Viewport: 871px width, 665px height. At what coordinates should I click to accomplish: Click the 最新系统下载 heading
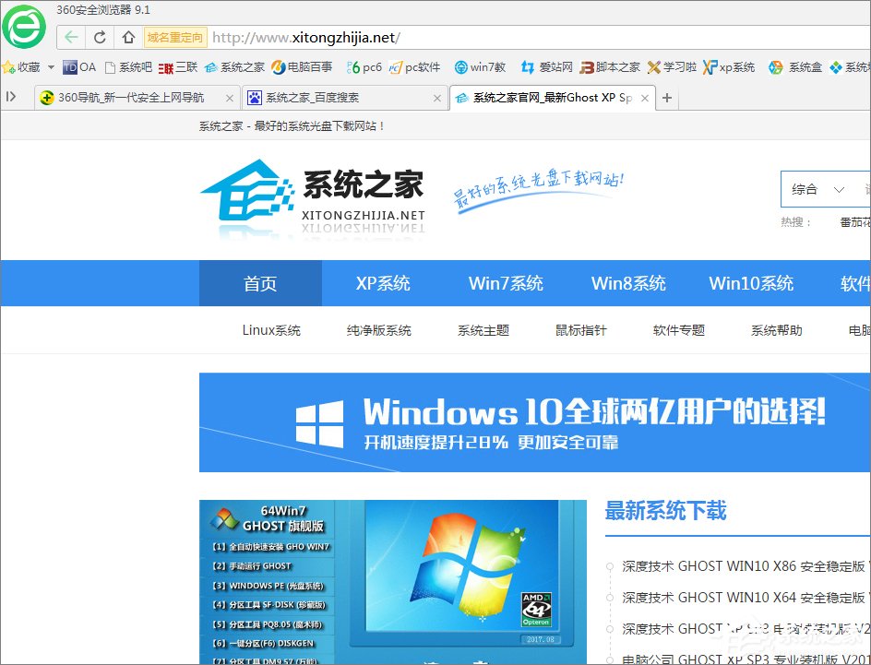665,511
